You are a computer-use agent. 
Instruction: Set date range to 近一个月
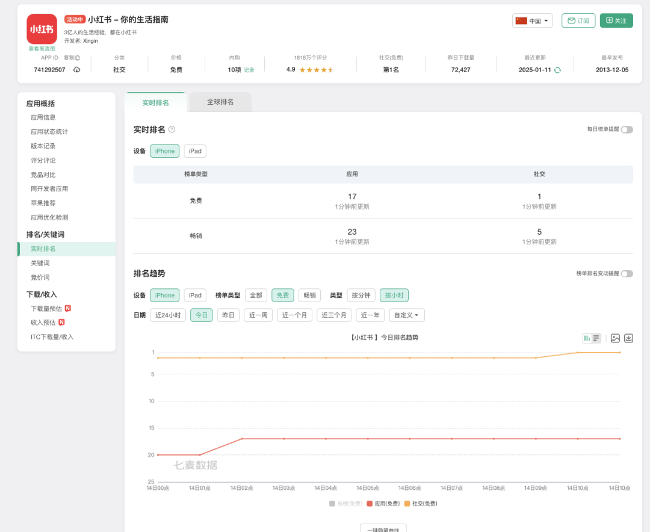[x=295, y=315]
